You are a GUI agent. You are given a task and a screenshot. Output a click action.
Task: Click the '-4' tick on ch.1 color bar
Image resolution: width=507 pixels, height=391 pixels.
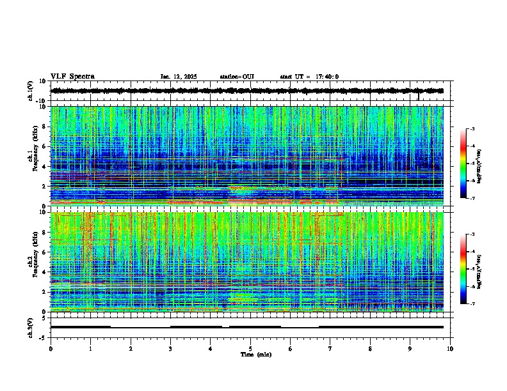click(x=472, y=146)
